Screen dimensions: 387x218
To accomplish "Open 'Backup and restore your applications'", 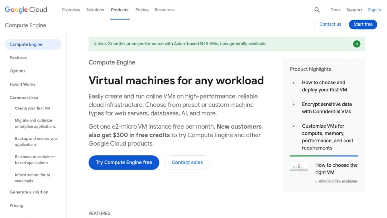I will click(x=37, y=142).
